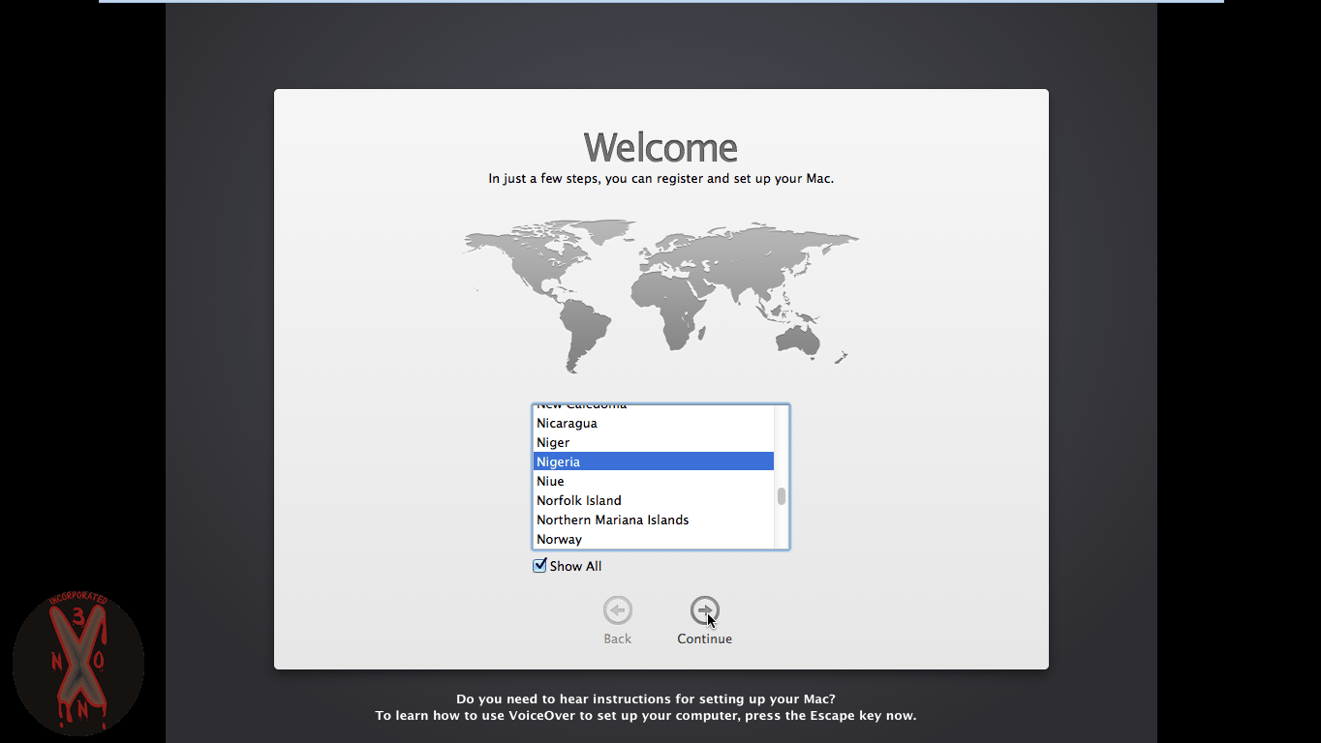Click the country list scrollbar thumb
1321x743 pixels.
tap(782, 496)
